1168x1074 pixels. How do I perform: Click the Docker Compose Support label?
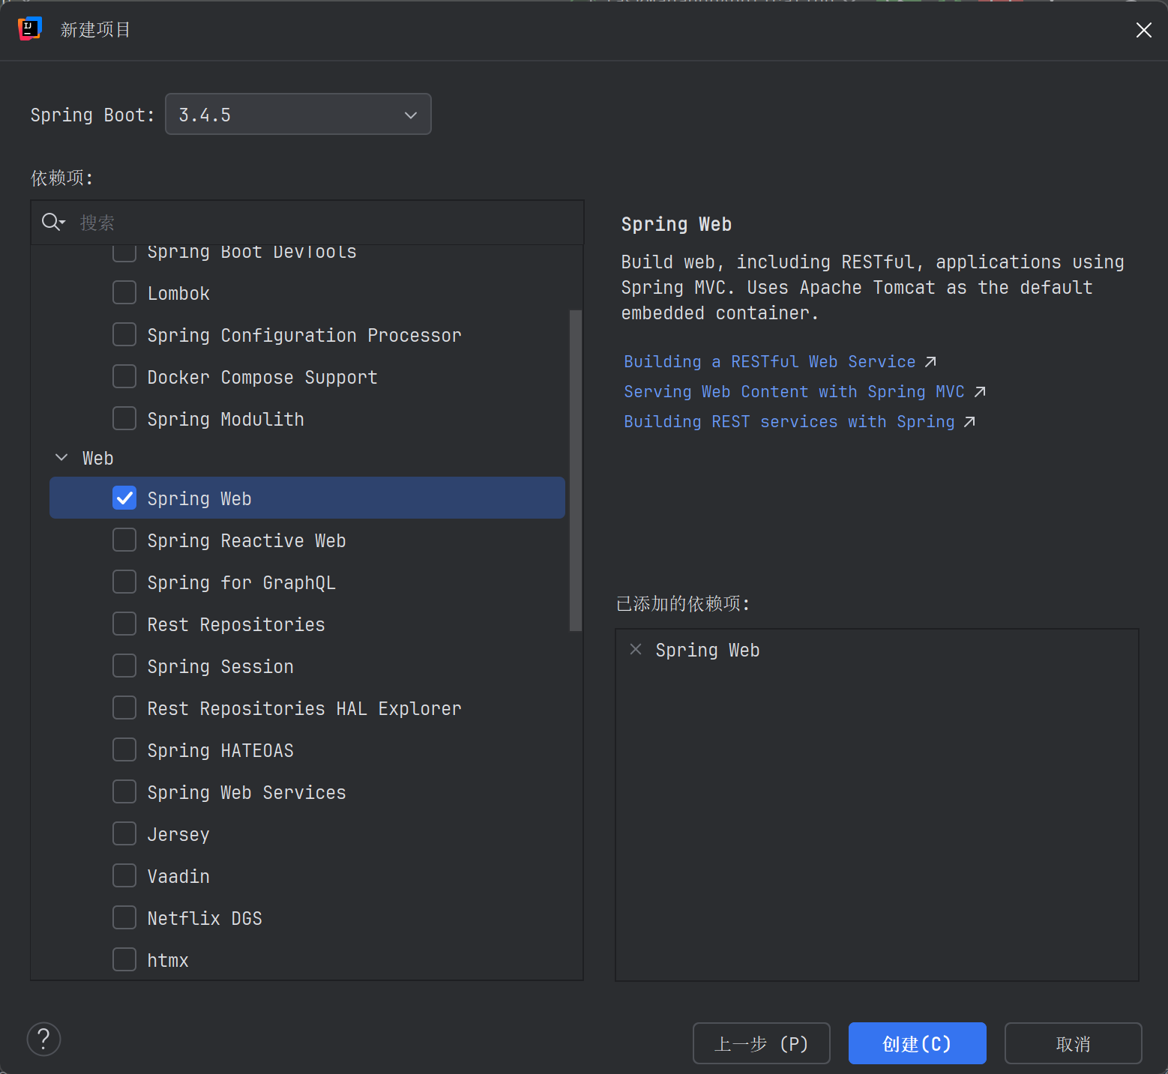click(x=262, y=377)
